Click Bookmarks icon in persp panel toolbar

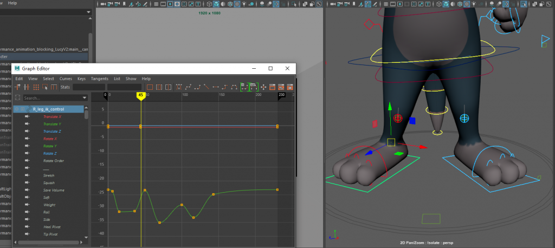coord(354,4)
